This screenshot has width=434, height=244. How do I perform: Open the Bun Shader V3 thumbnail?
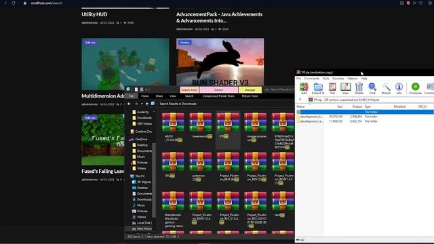[220, 62]
